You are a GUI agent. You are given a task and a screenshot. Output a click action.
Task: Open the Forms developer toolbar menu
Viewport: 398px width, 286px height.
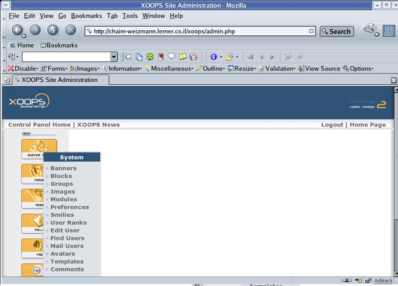pos(54,68)
